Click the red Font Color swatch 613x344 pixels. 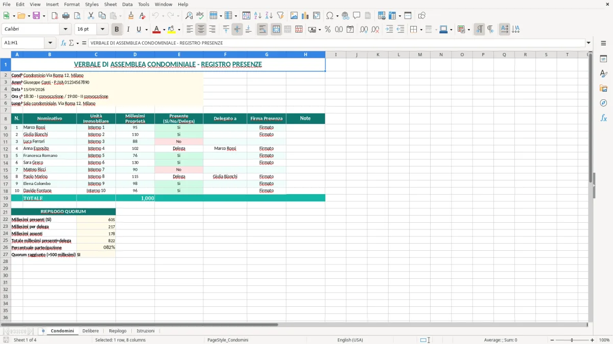(156, 30)
